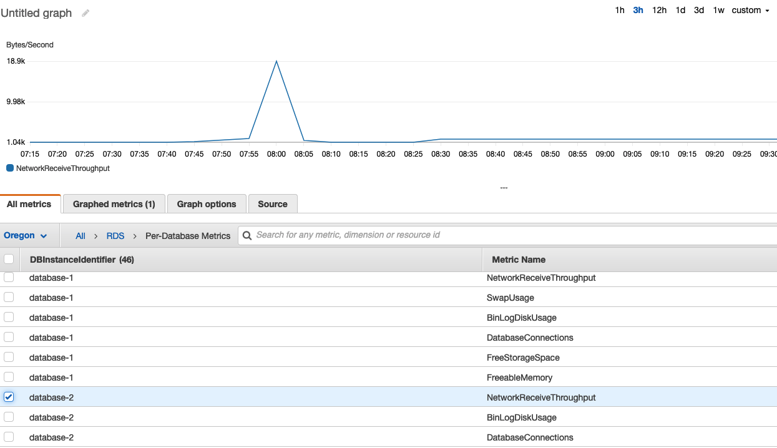Click the ellipsis handle below the graph
Viewport: 777px width, 448px height.
click(x=503, y=187)
